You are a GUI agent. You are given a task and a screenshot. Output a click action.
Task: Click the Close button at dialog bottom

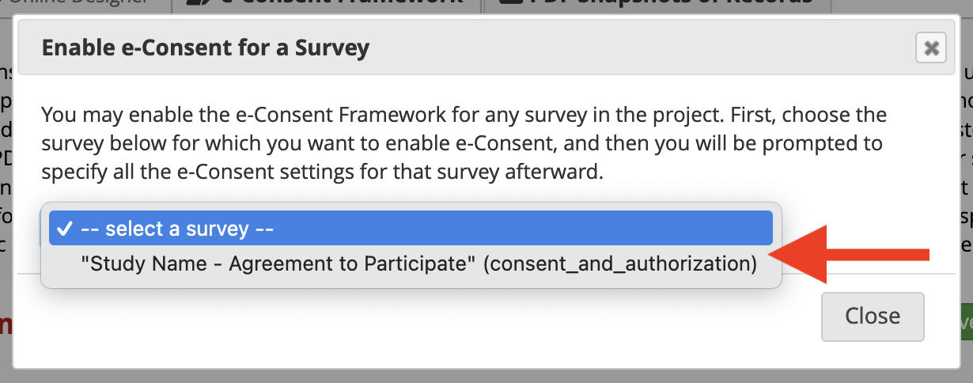tap(873, 316)
